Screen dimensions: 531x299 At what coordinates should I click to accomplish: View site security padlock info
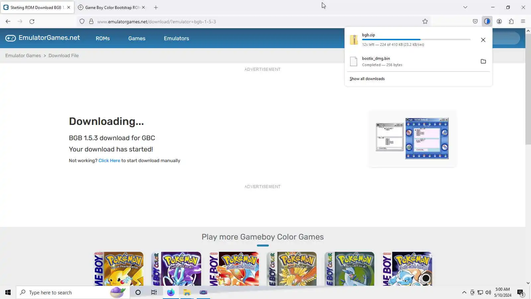point(91,22)
